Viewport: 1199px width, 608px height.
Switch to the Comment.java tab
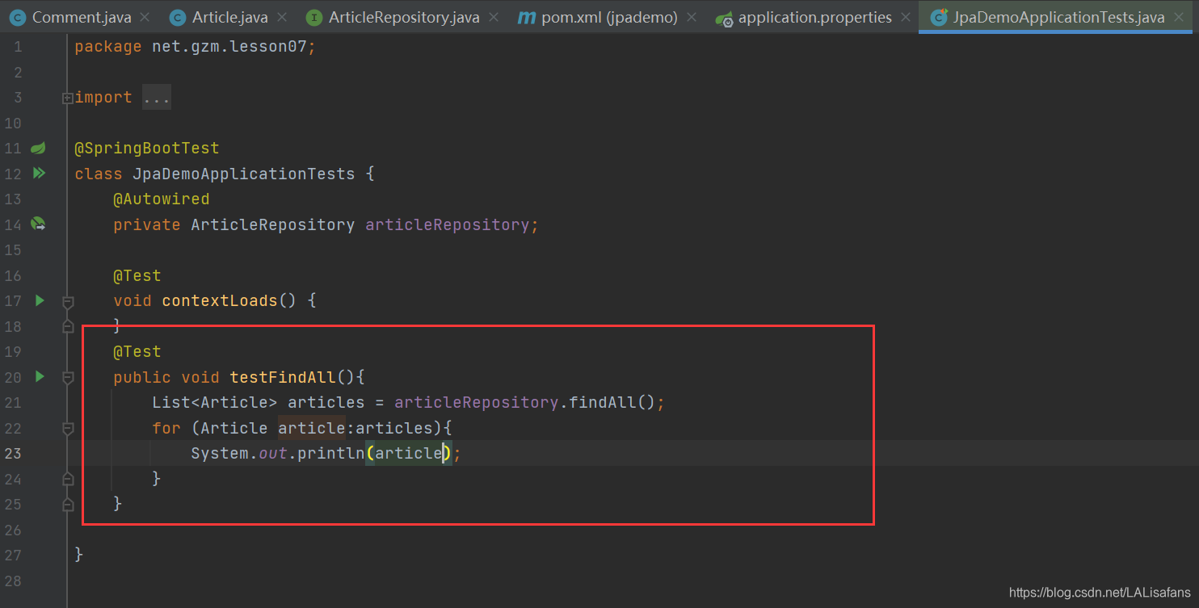click(x=80, y=17)
